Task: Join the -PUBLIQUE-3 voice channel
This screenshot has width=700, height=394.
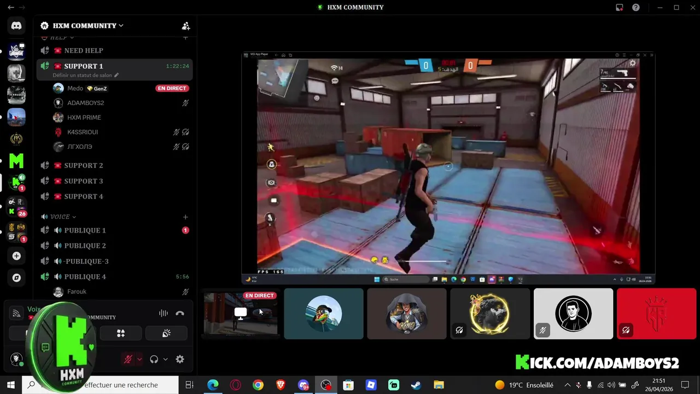Action: [114, 261]
